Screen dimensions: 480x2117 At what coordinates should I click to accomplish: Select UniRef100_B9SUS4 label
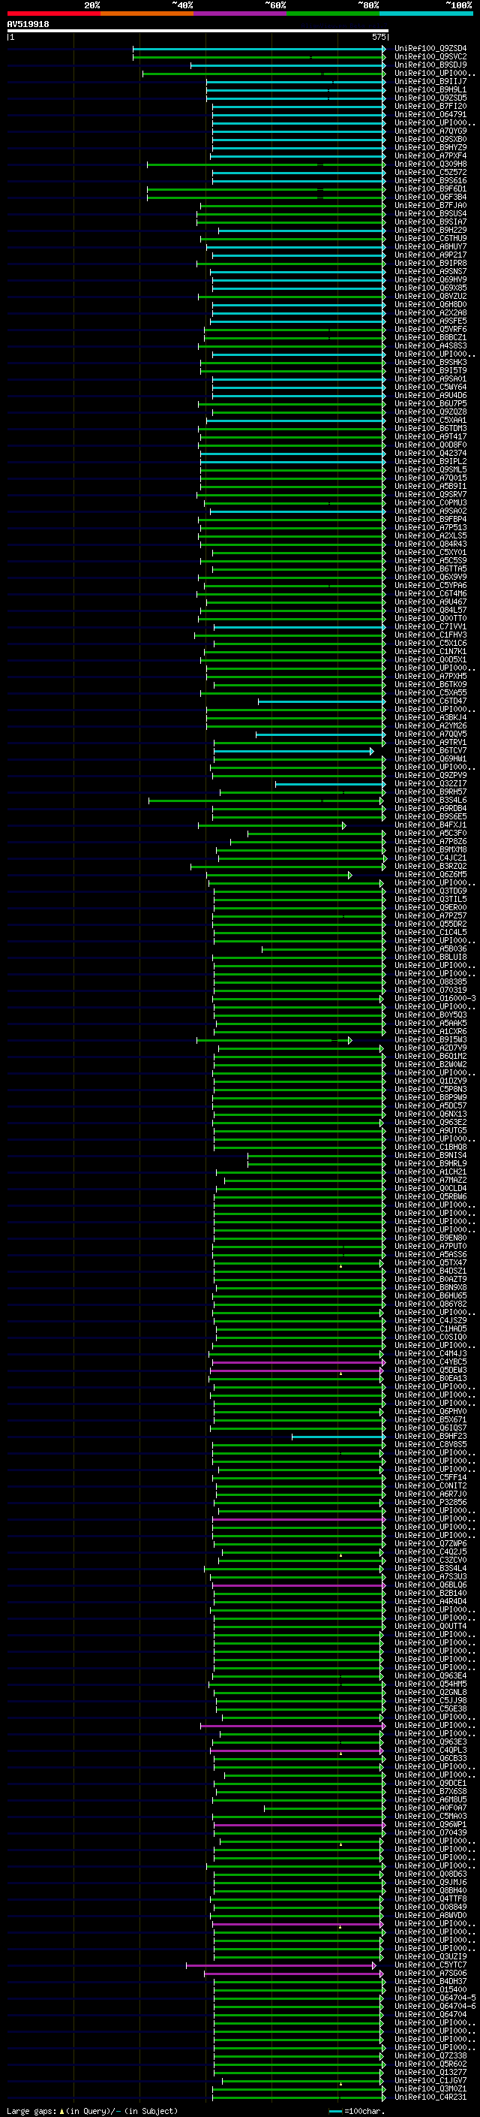(430, 214)
